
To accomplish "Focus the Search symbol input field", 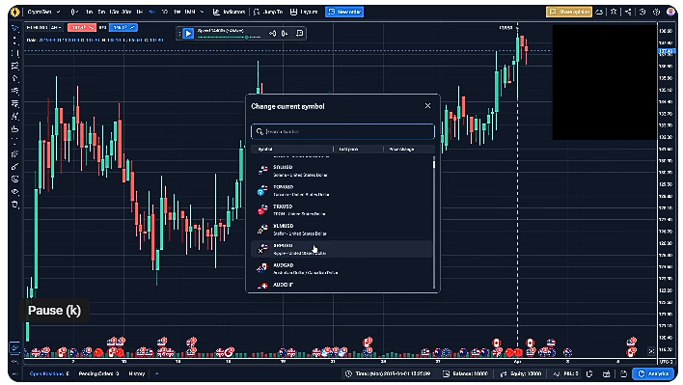I will tap(342, 131).
